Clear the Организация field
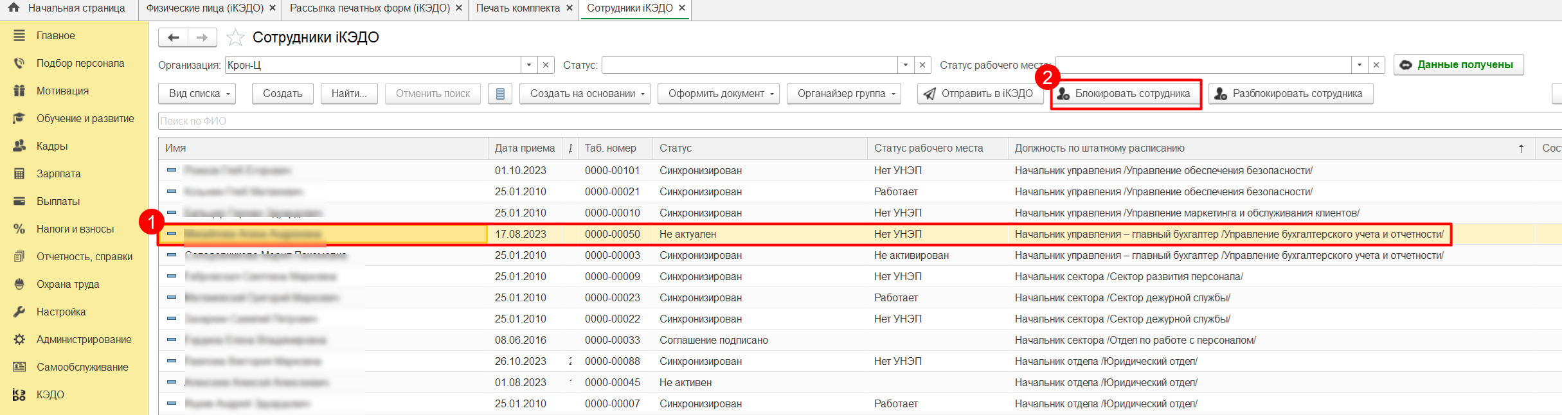Viewport: 1562px width, 415px height. [x=546, y=65]
